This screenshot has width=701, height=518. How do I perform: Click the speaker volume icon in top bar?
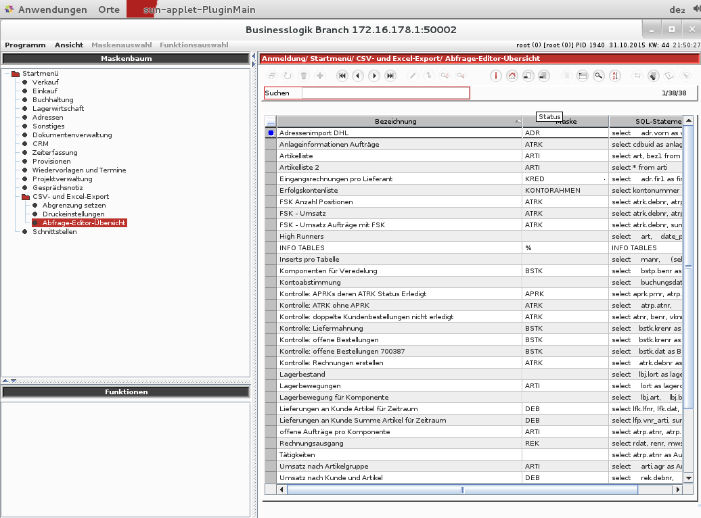point(696,9)
